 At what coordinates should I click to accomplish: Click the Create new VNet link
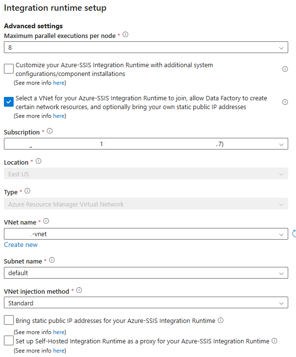tap(21, 244)
